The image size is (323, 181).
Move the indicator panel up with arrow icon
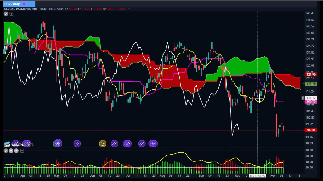click(16, 151)
